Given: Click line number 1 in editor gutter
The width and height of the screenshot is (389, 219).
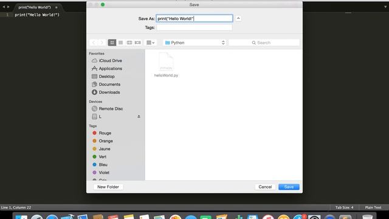Looking at the screenshot, I should [7, 15].
